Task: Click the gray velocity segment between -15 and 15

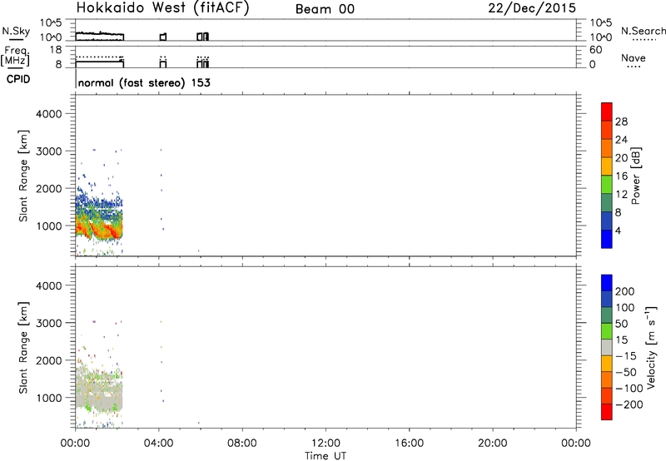Action: [607, 347]
